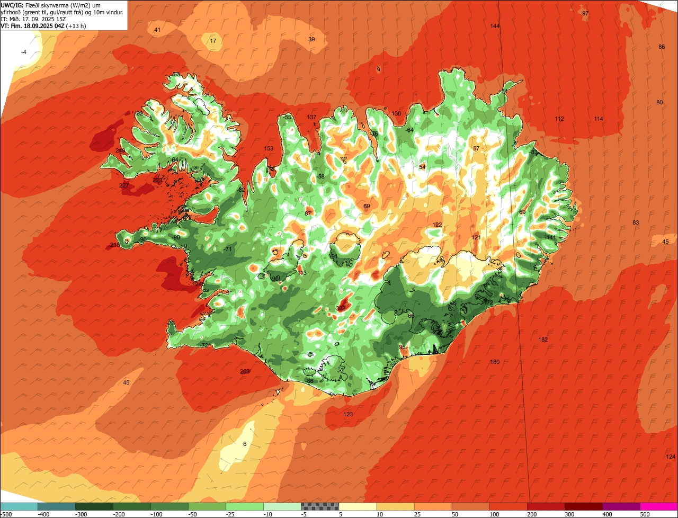
Task: Select the -300 dark green legend swatch
Action: click(94, 506)
